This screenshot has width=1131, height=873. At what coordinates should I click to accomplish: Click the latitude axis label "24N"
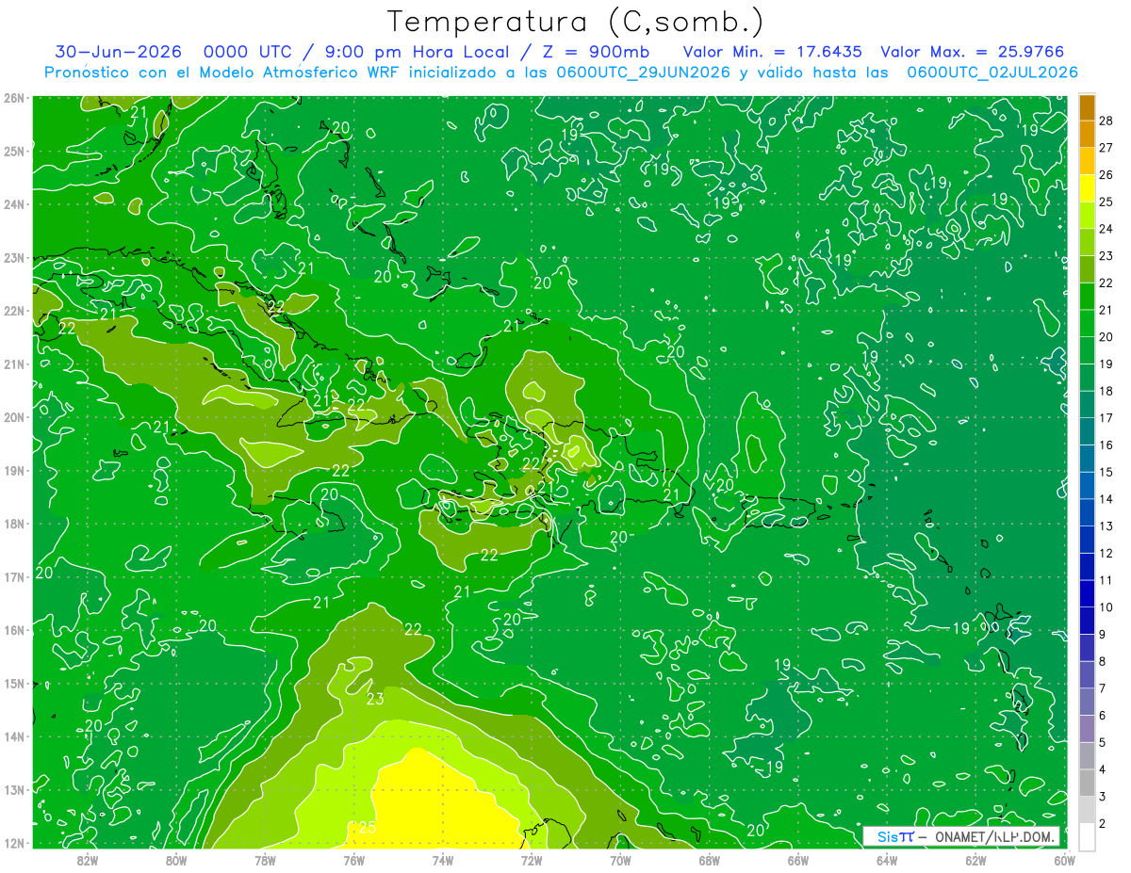pos(14,204)
